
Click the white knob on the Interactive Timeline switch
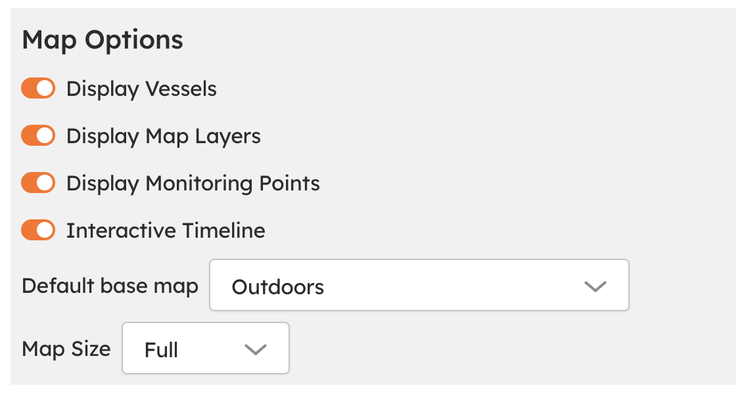tap(45, 230)
